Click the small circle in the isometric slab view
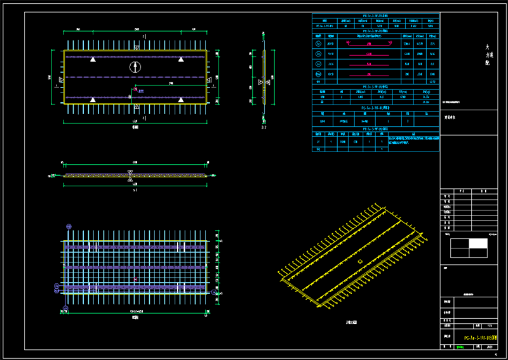This screenshot has height=360, width=508. pyautogui.click(x=359, y=261)
